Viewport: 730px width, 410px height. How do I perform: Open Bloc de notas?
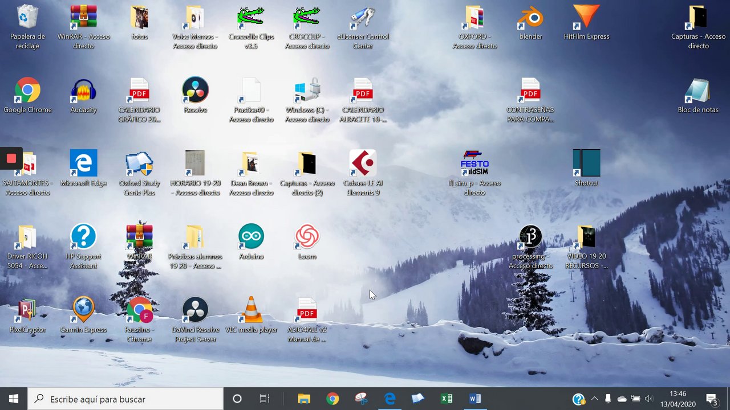pyautogui.click(x=698, y=96)
